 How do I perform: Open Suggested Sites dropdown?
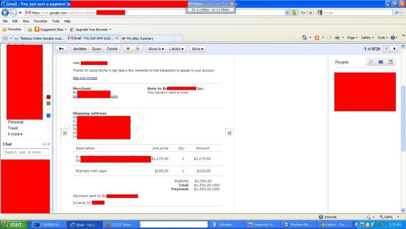pyautogui.click(x=51, y=29)
